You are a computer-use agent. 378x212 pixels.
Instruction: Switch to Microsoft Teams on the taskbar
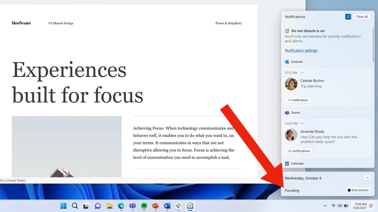(x=133, y=206)
